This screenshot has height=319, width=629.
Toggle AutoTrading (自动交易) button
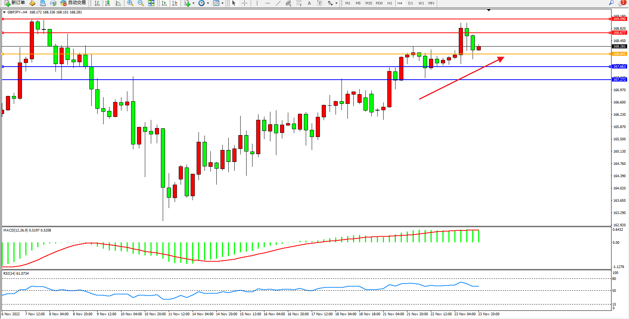(73, 3)
